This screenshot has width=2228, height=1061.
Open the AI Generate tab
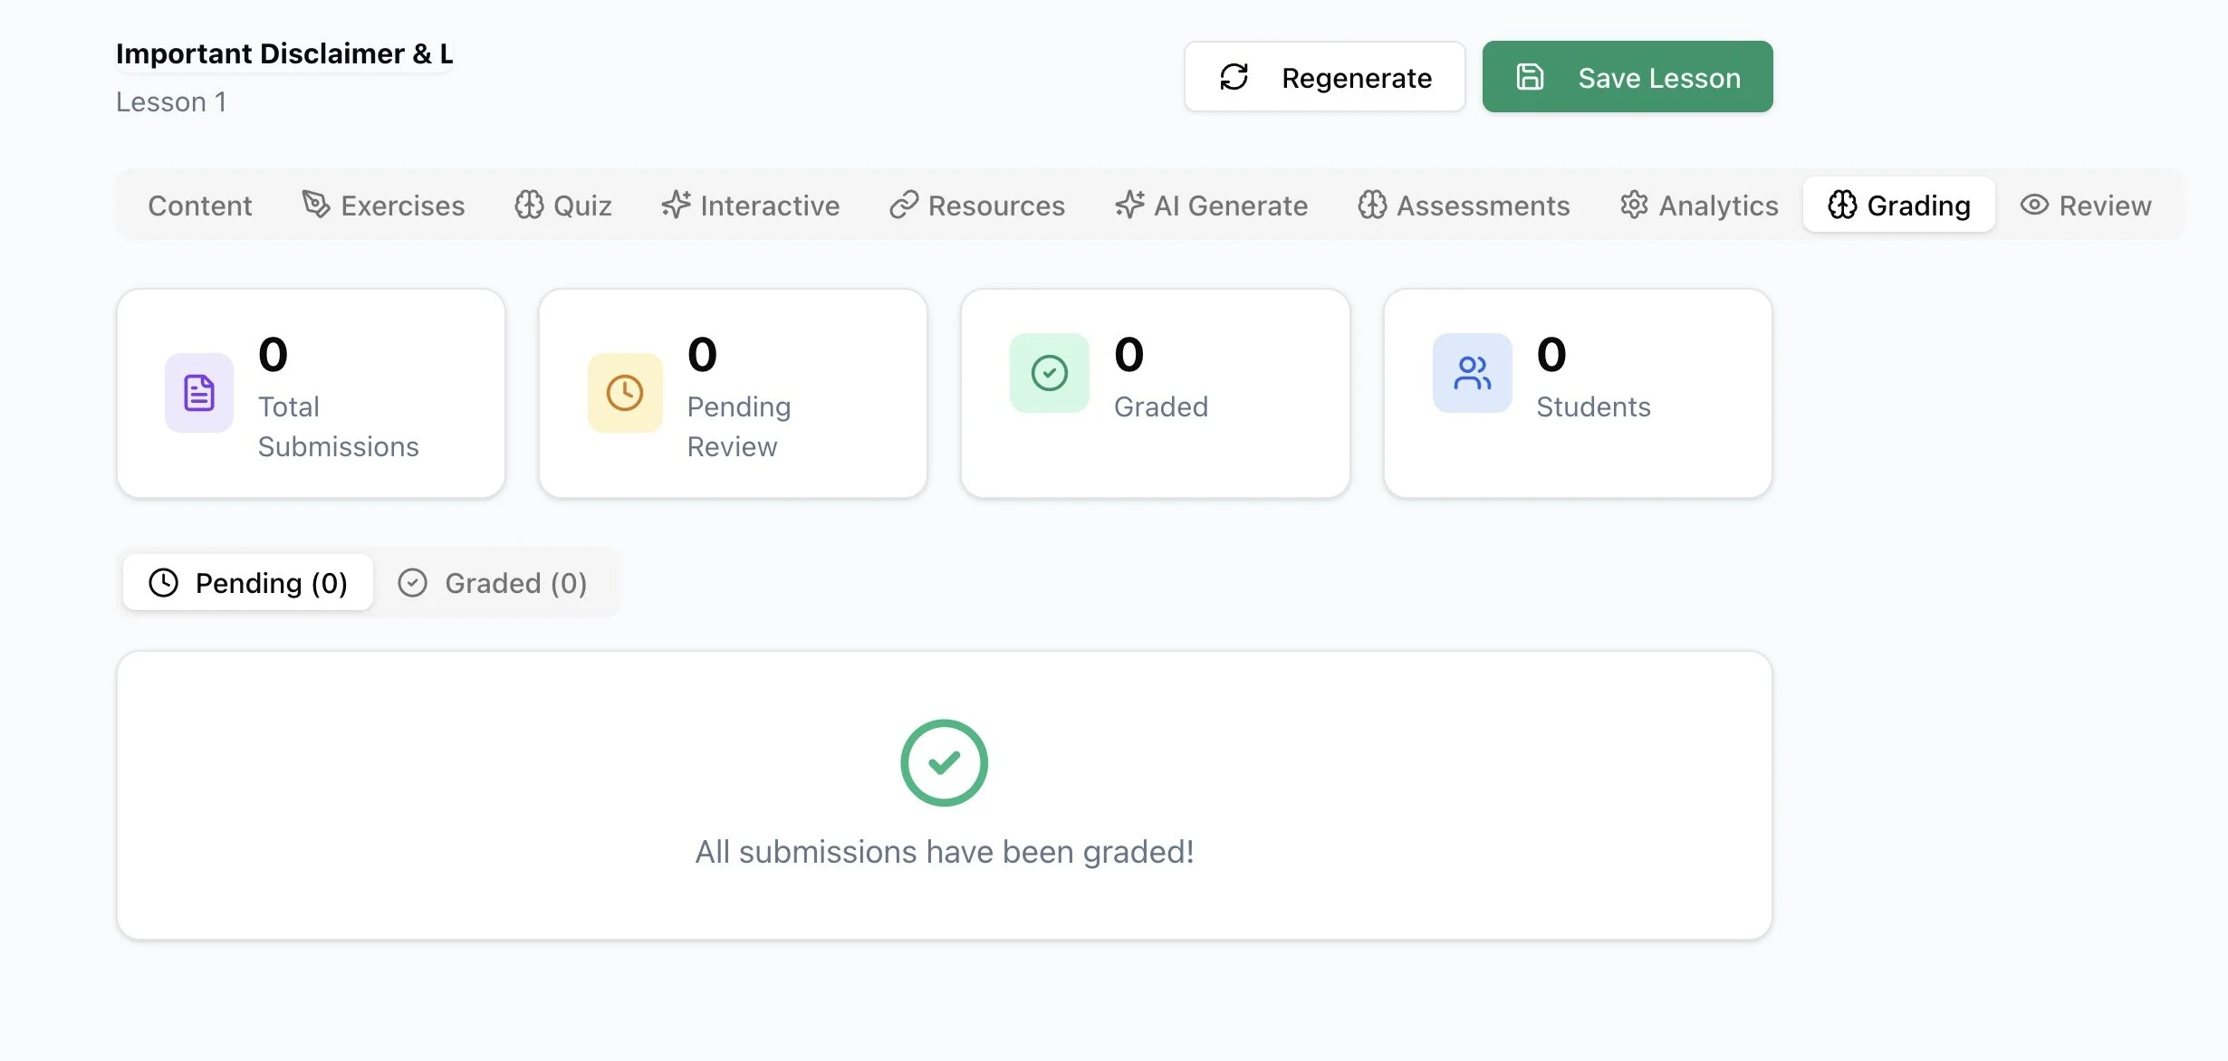(x=1212, y=206)
